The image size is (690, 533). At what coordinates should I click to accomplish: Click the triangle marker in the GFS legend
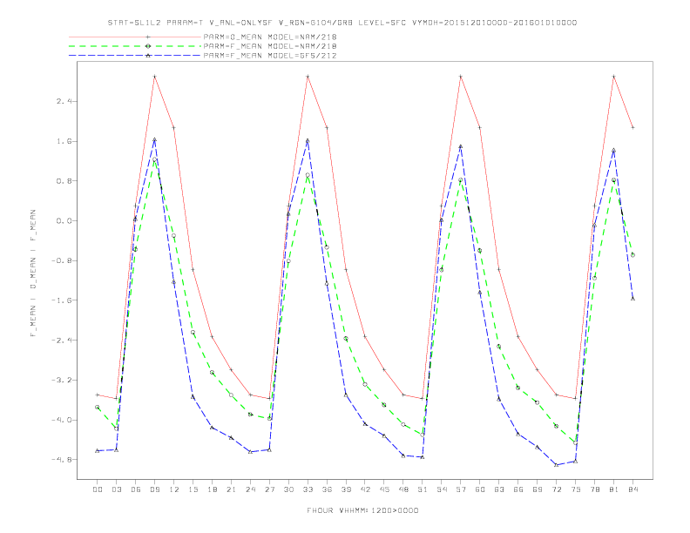click(148, 56)
